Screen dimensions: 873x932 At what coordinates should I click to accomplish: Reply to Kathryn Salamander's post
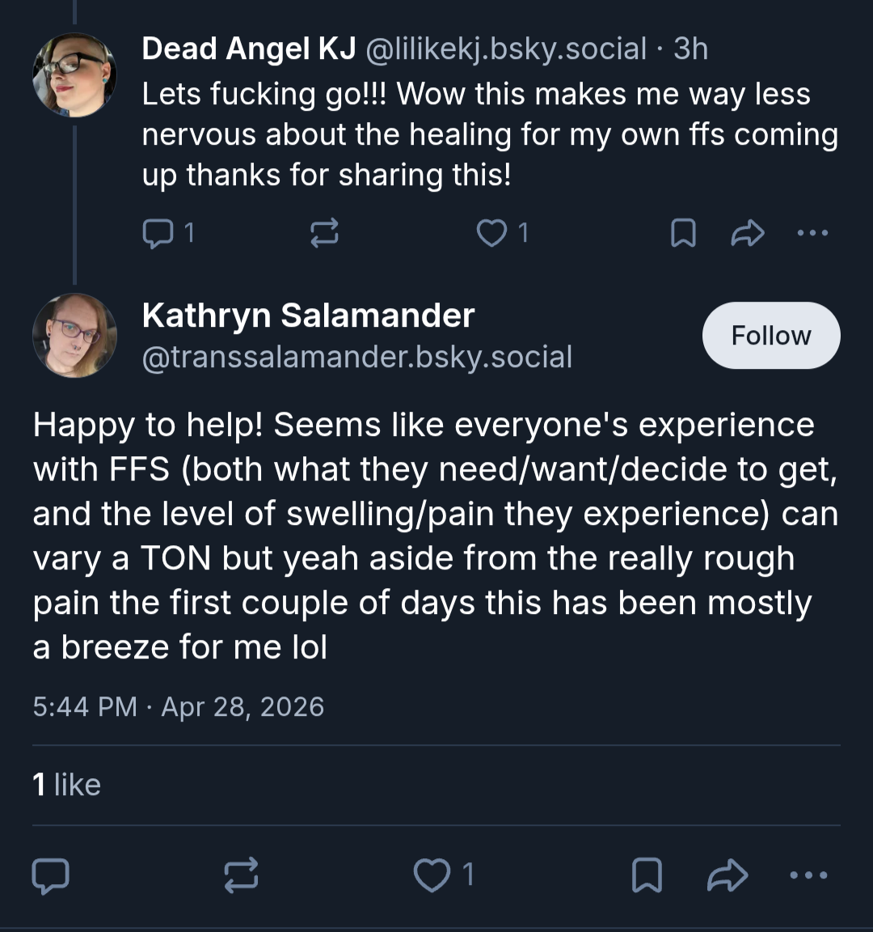click(x=50, y=875)
